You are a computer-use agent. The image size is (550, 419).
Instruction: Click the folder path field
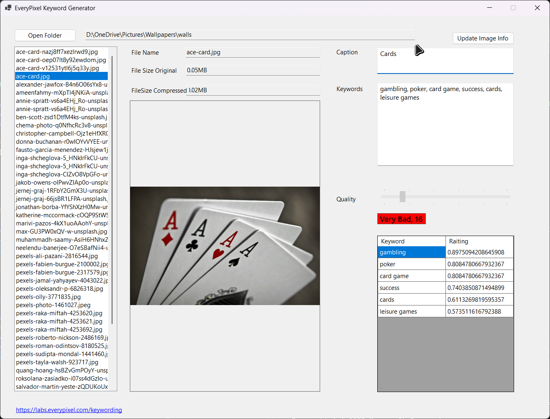click(249, 34)
